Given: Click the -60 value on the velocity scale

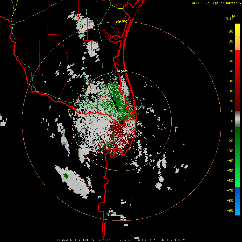Looking at the screenshot, I should point(230,181).
